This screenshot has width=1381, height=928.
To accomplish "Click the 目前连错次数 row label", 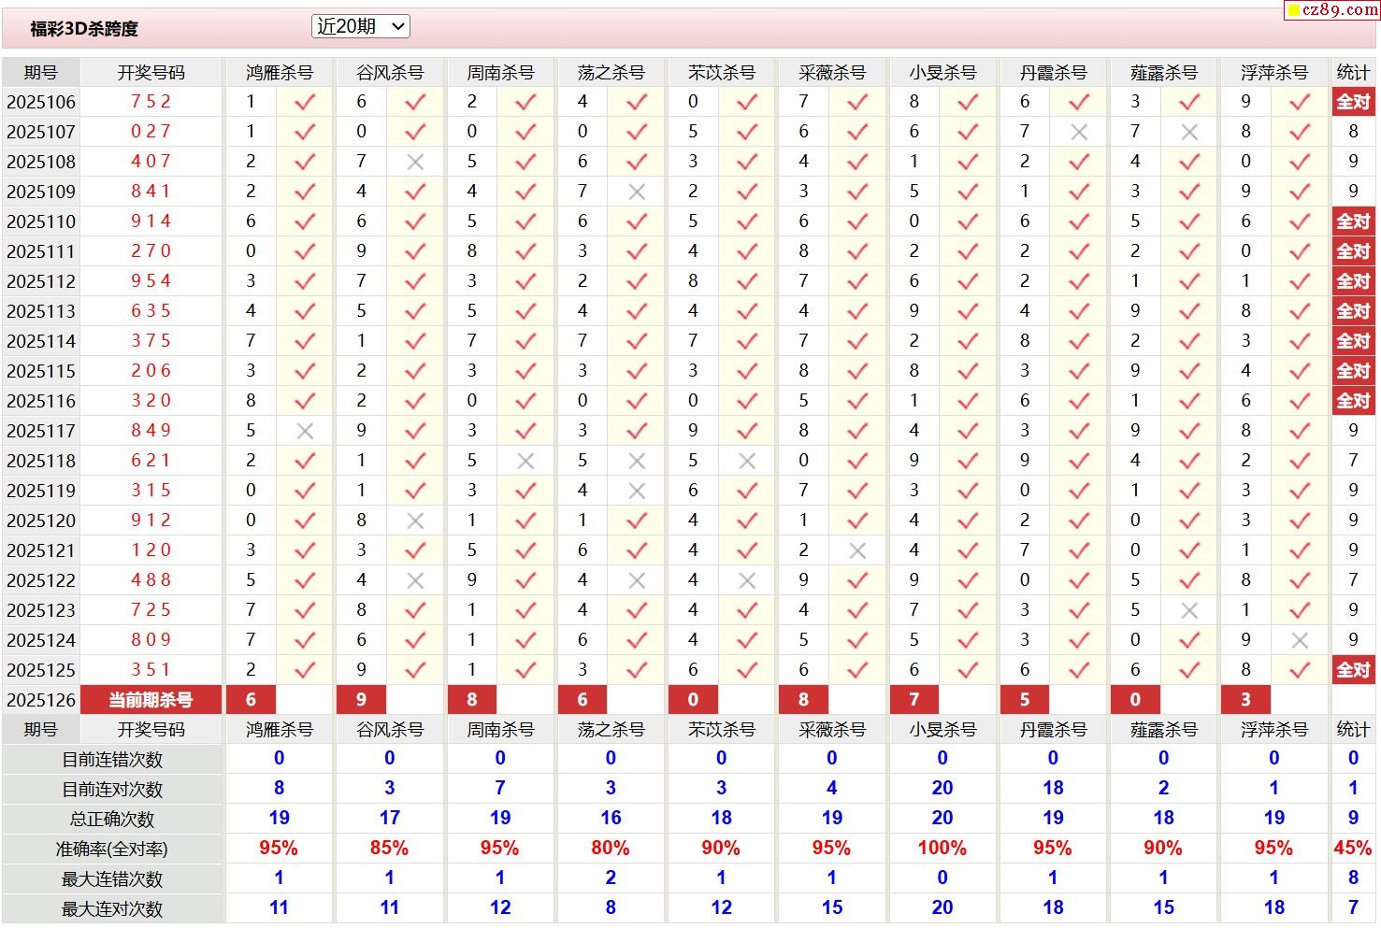I will click(112, 760).
